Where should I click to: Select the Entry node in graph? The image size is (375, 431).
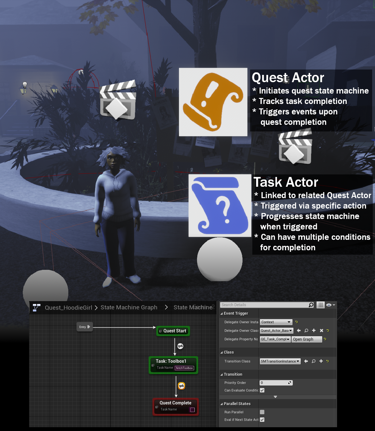84,327
